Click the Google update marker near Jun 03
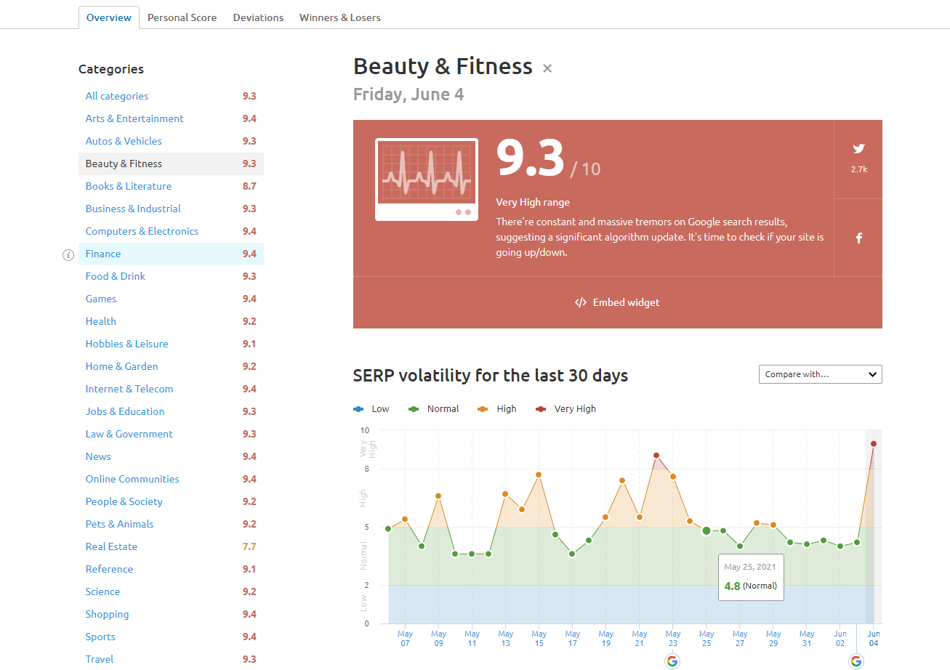950x670 pixels. click(x=856, y=661)
